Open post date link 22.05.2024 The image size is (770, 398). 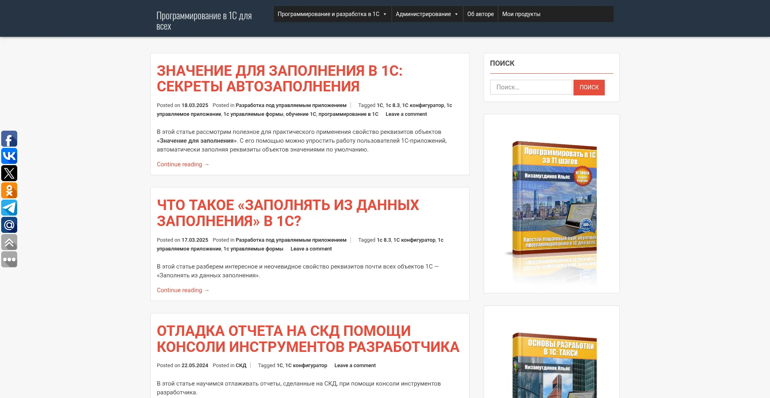(x=195, y=366)
